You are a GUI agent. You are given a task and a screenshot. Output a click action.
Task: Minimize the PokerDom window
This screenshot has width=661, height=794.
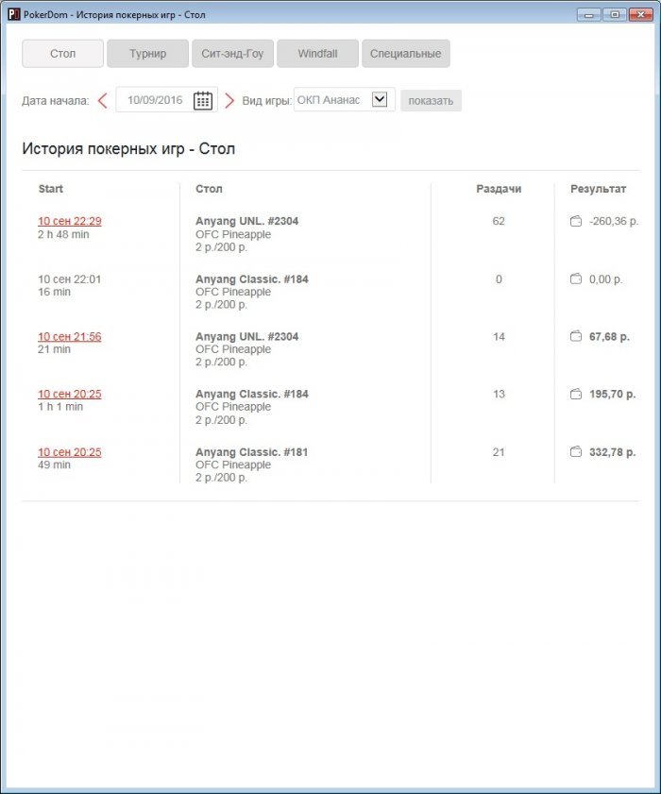588,15
